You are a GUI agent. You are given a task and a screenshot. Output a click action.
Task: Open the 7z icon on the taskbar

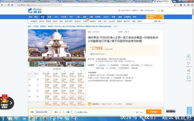pos(46,119)
